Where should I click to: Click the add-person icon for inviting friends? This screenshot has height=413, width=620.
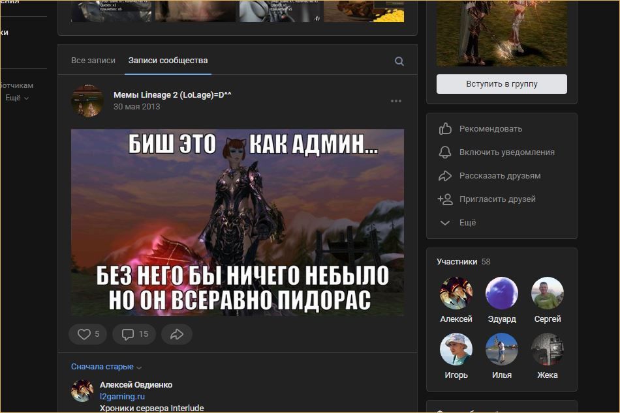(445, 199)
